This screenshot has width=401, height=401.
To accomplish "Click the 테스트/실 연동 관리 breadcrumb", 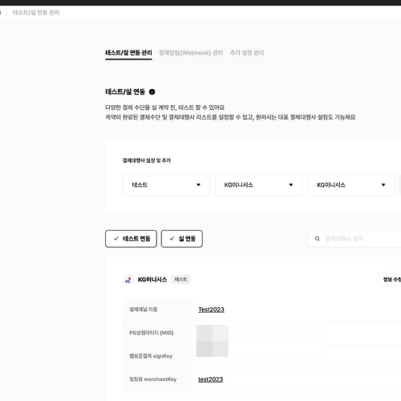I will [36, 13].
